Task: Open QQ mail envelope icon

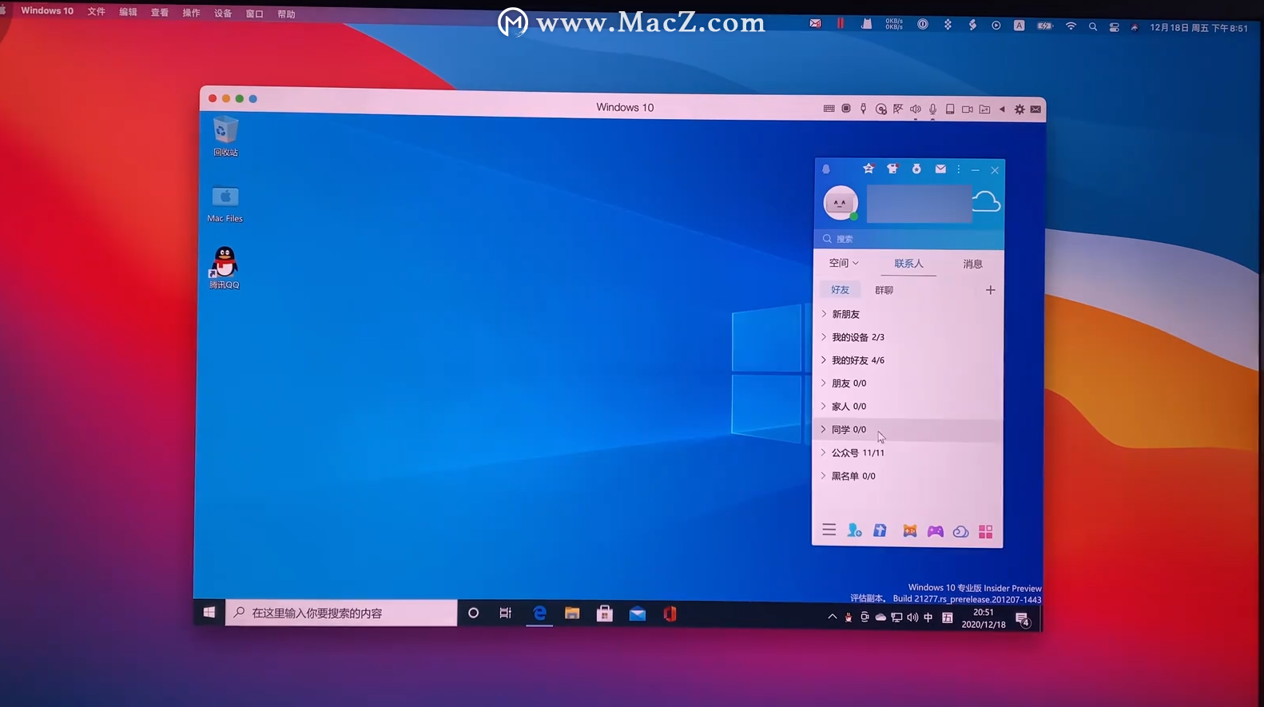Action: tap(940, 169)
